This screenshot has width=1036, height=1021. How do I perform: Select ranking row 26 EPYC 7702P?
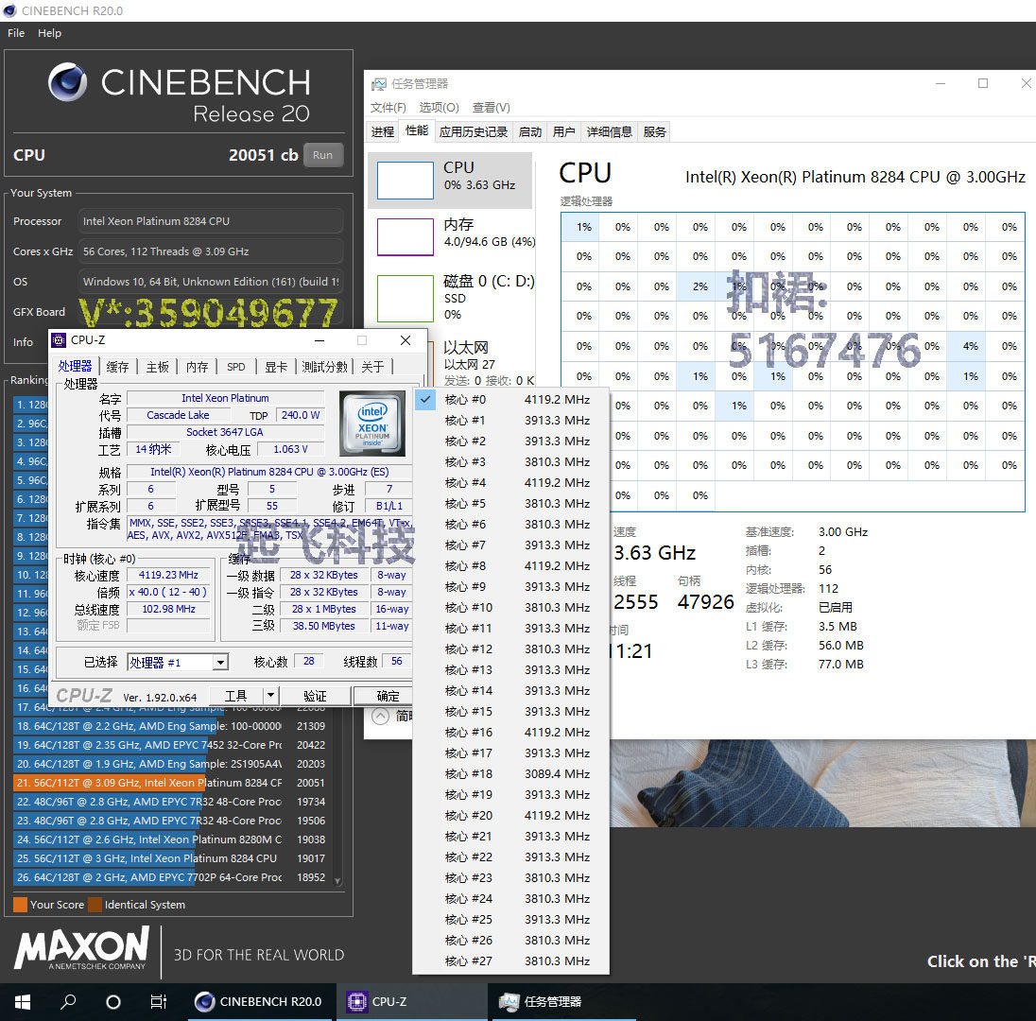(171, 877)
